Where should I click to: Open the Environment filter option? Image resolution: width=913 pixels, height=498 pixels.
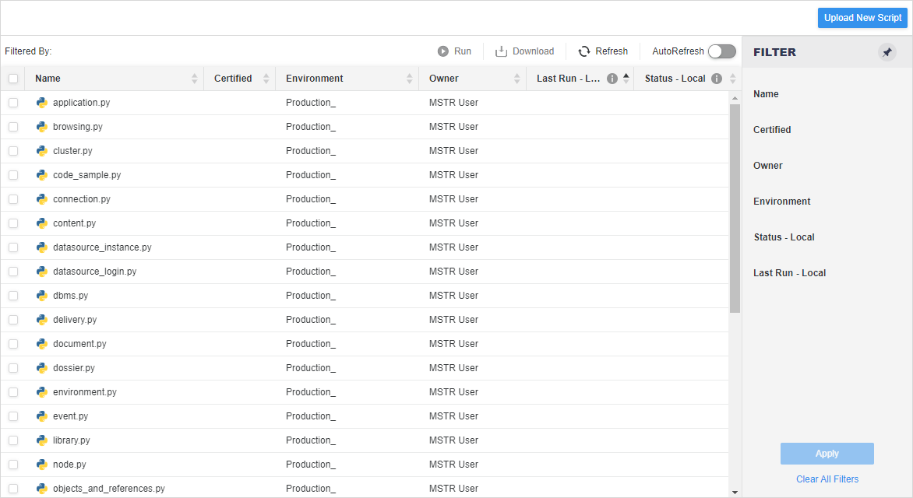tap(781, 202)
